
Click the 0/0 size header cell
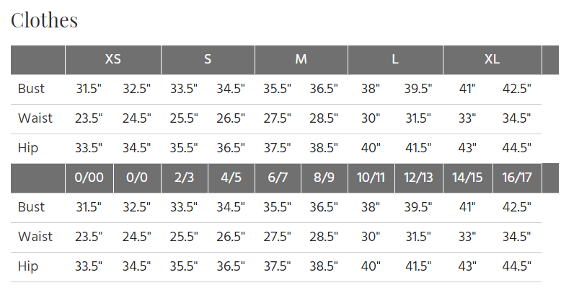click(x=137, y=178)
